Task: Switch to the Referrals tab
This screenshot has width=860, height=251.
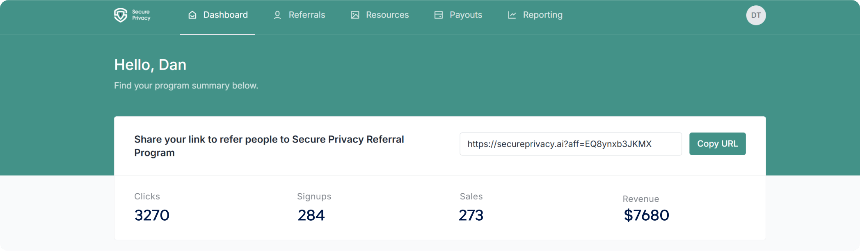Action: pos(306,15)
